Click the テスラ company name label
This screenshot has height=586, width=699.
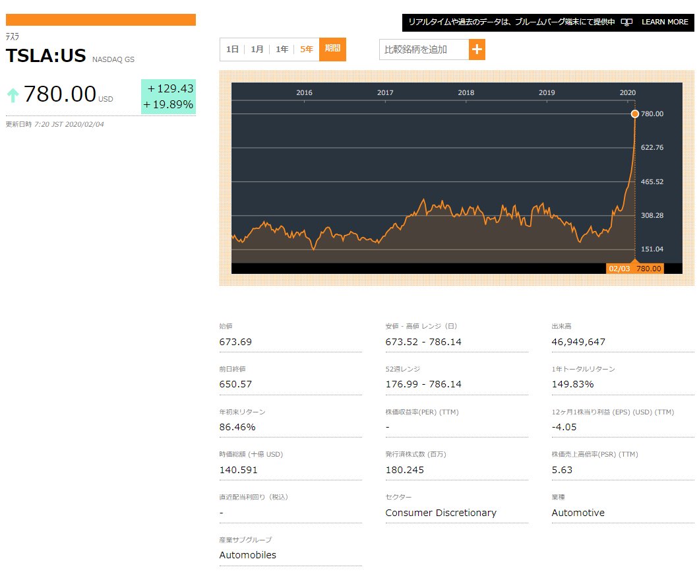tap(12, 36)
